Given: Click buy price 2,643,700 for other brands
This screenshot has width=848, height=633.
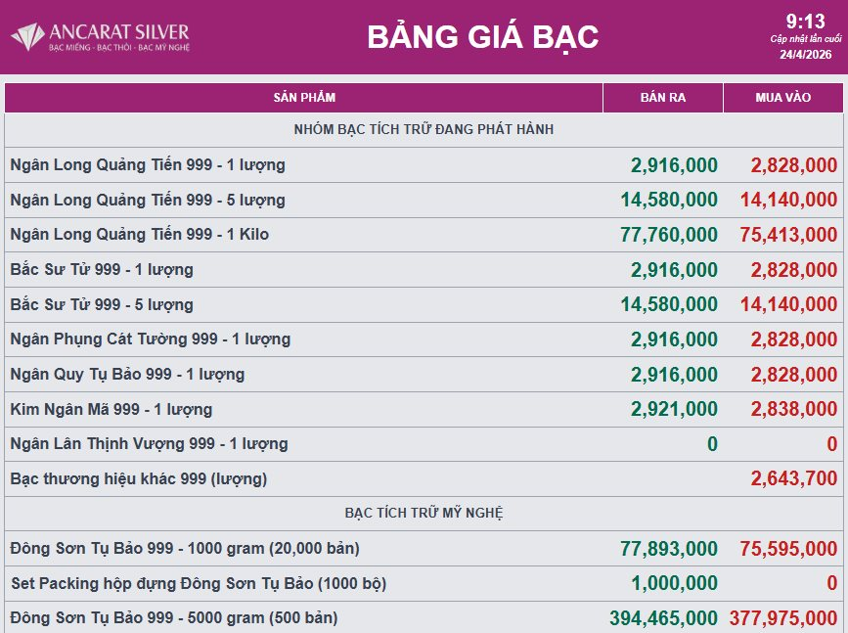Looking at the screenshot, I should (794, 478).
